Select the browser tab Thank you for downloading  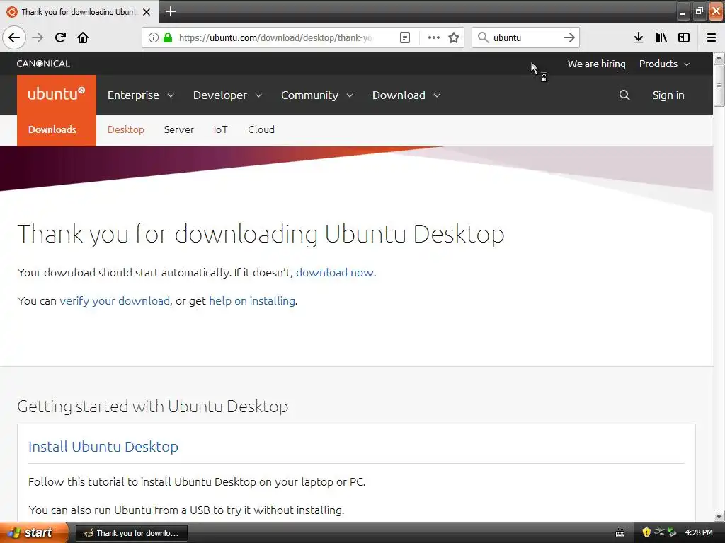coord(79,12)
